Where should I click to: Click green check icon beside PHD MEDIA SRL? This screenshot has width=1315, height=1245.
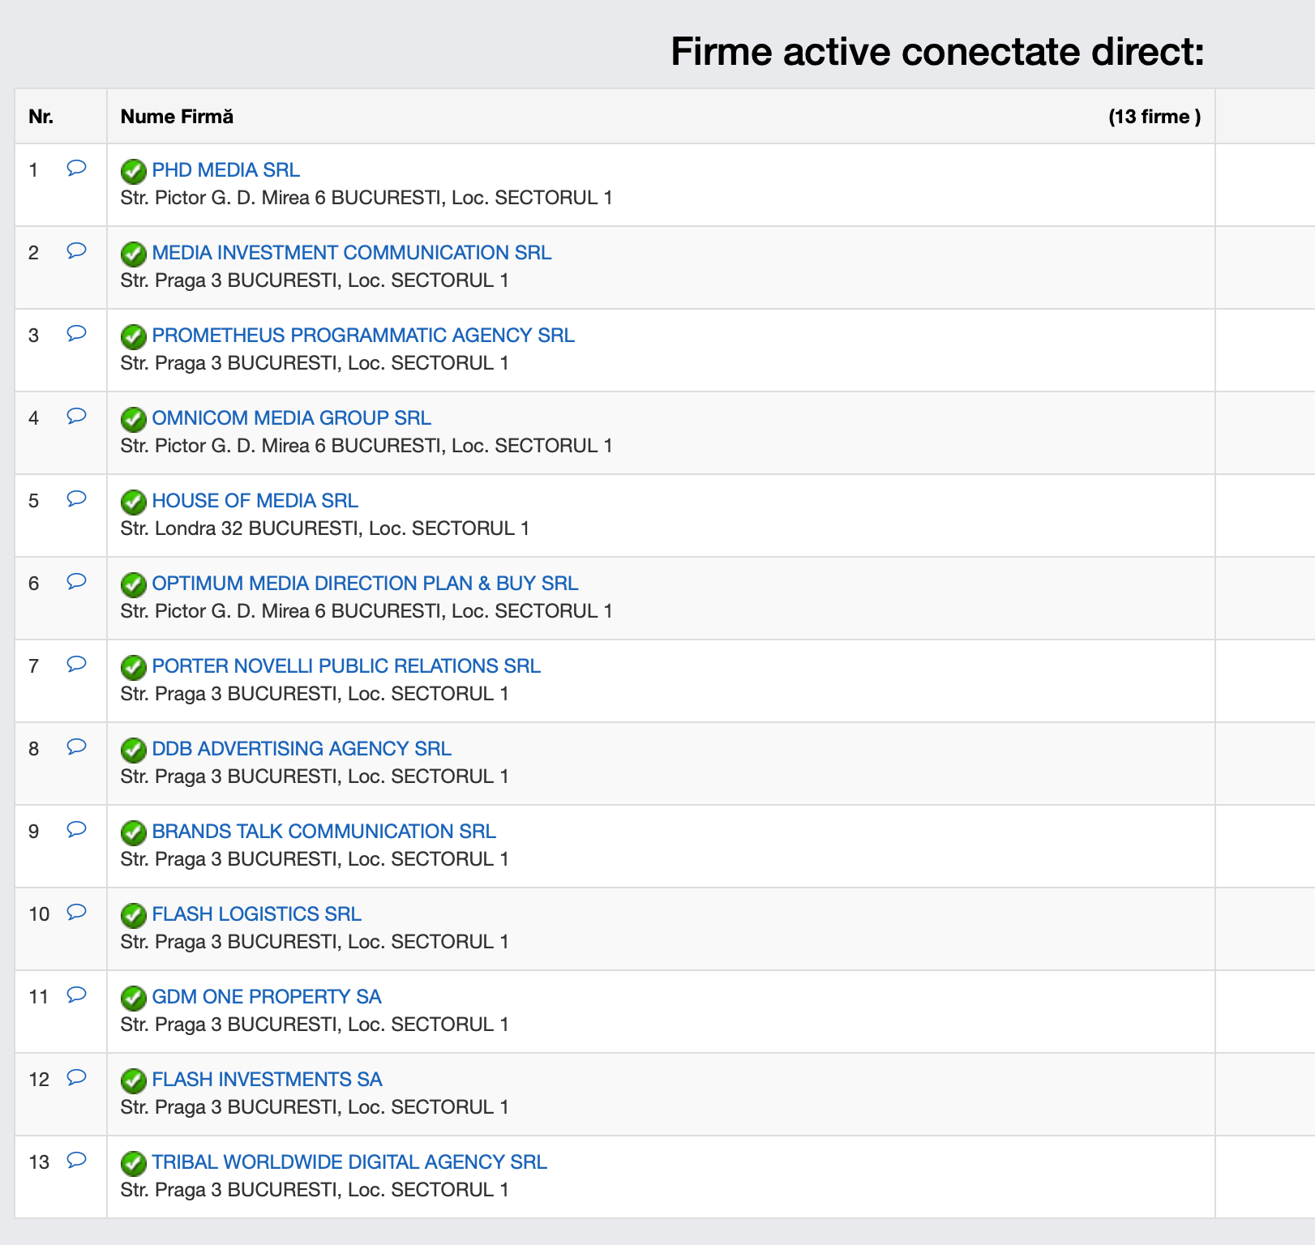134,172
